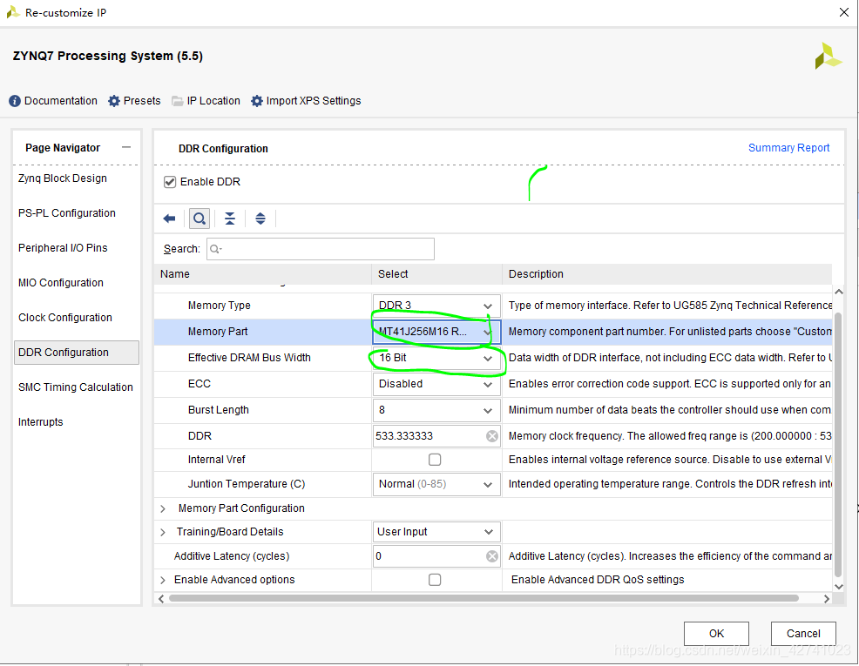Viewport: 859px width, 666px height.
Task: Enable the Internal Vref checkbox
Action: point(435,460)
